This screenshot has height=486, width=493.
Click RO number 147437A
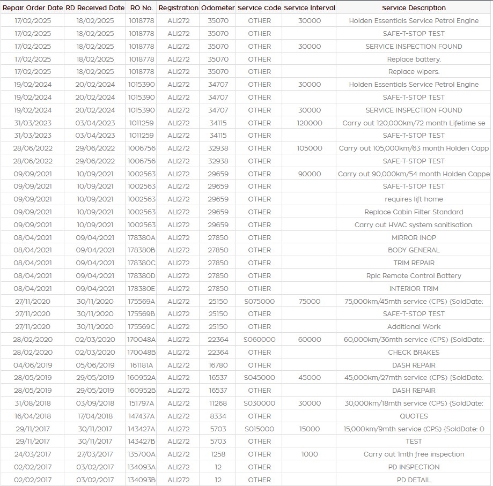click(142, 416)
